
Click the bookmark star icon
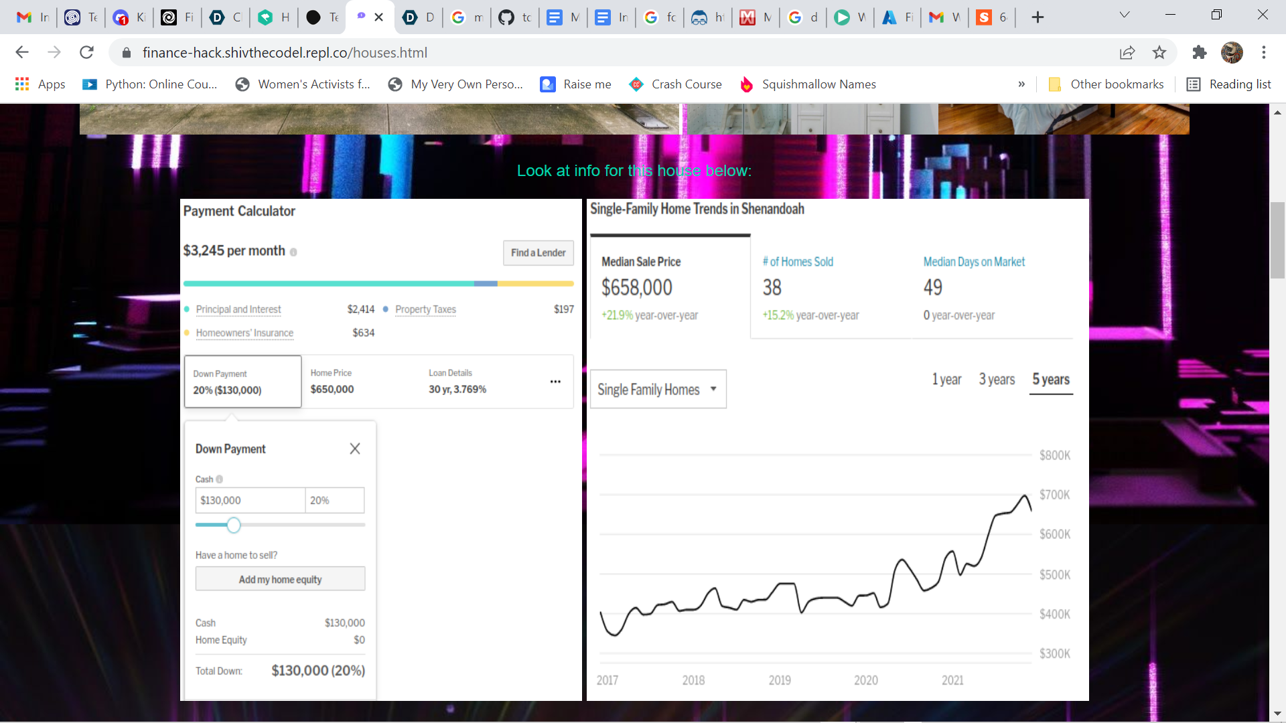point(1159,52)
